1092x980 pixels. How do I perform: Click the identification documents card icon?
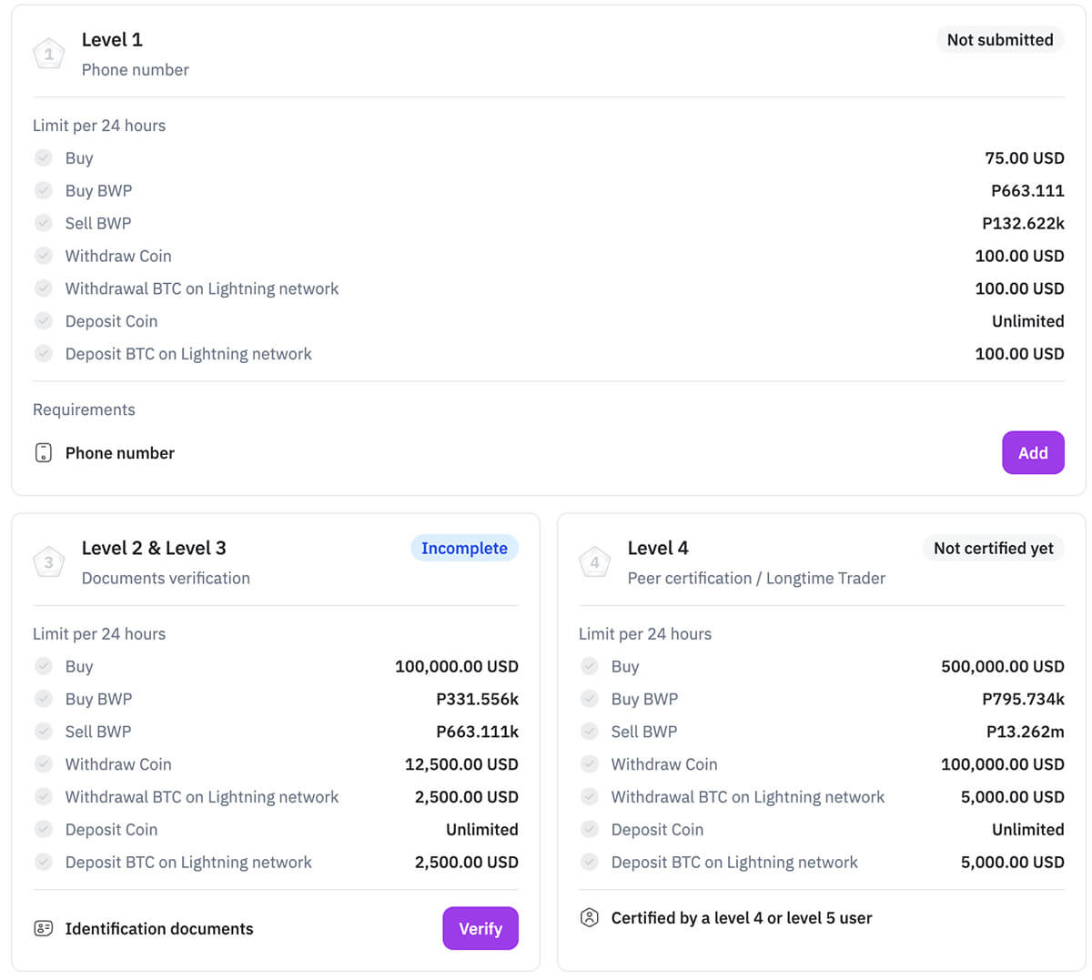tap(44, 929)
